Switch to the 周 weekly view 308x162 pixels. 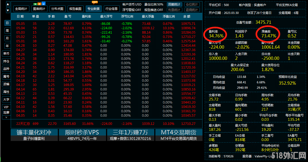point(7,31)
